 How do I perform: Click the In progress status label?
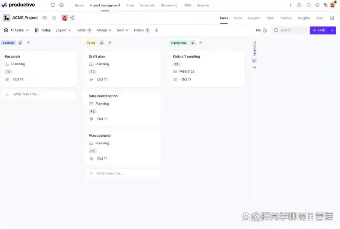179,43
